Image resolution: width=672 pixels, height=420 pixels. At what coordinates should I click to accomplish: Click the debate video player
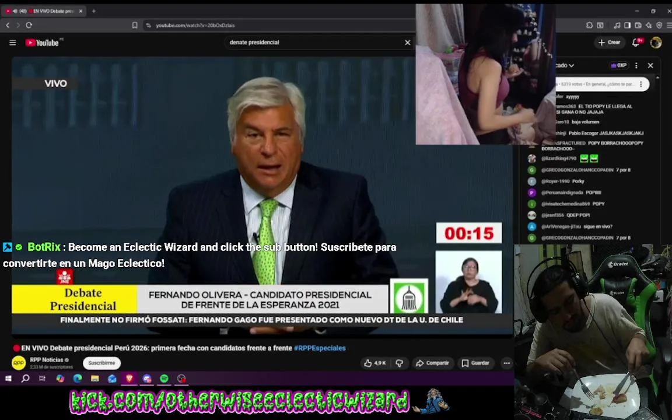262,195
